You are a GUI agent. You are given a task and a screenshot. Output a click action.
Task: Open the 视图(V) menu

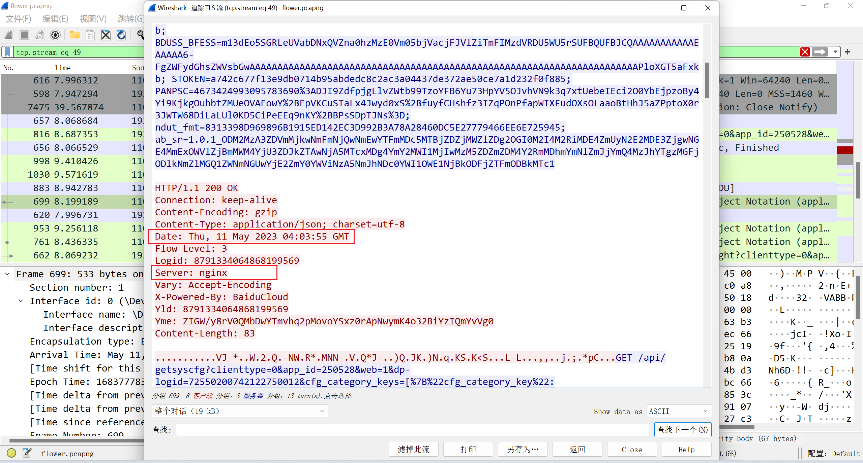93,19
